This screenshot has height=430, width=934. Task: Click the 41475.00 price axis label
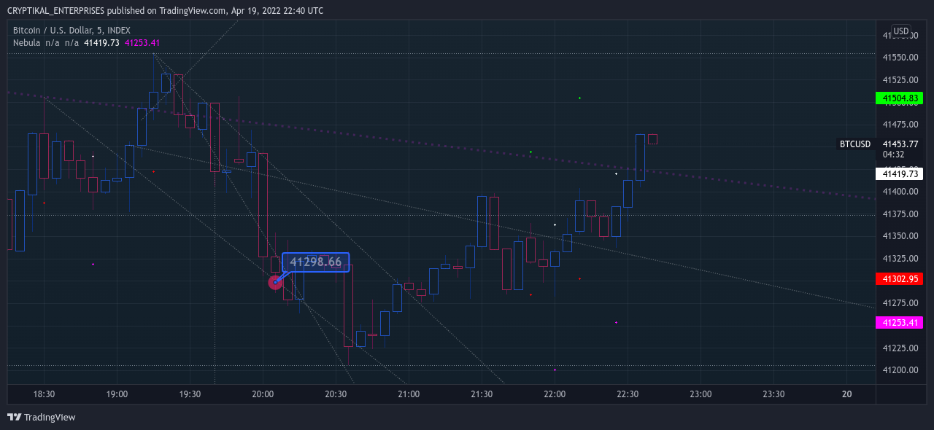tap(900, 125)
